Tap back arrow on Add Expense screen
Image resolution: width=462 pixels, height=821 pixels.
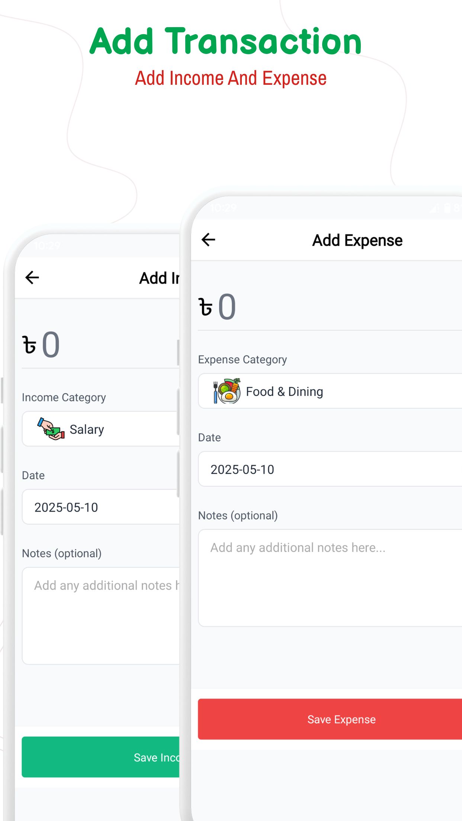[208, 240]
